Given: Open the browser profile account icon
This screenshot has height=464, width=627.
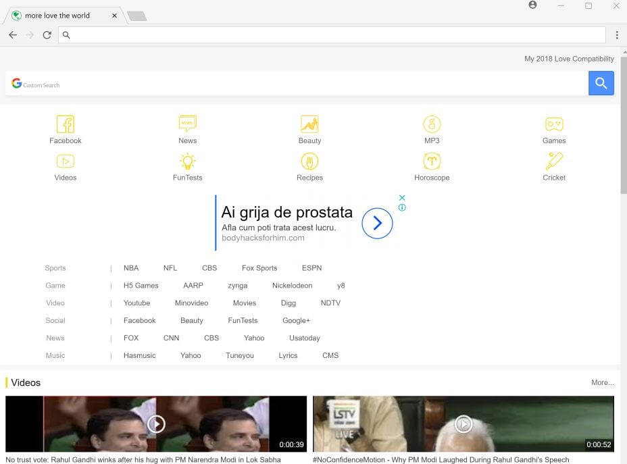Looking at the screenshot, I should point(532,5).
